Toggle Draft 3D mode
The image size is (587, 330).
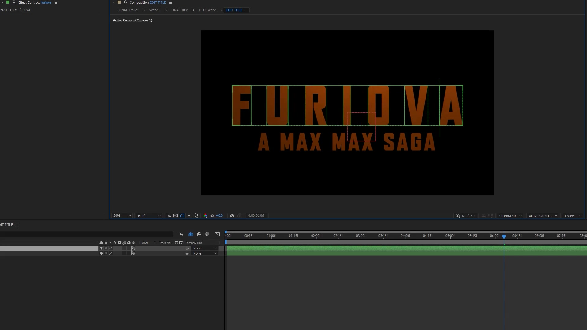[465, 216]
